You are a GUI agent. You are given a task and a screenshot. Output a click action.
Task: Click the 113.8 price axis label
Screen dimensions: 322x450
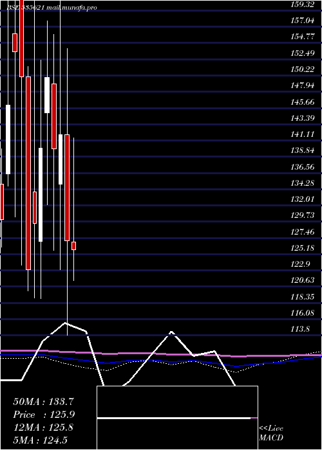[301, 329]
